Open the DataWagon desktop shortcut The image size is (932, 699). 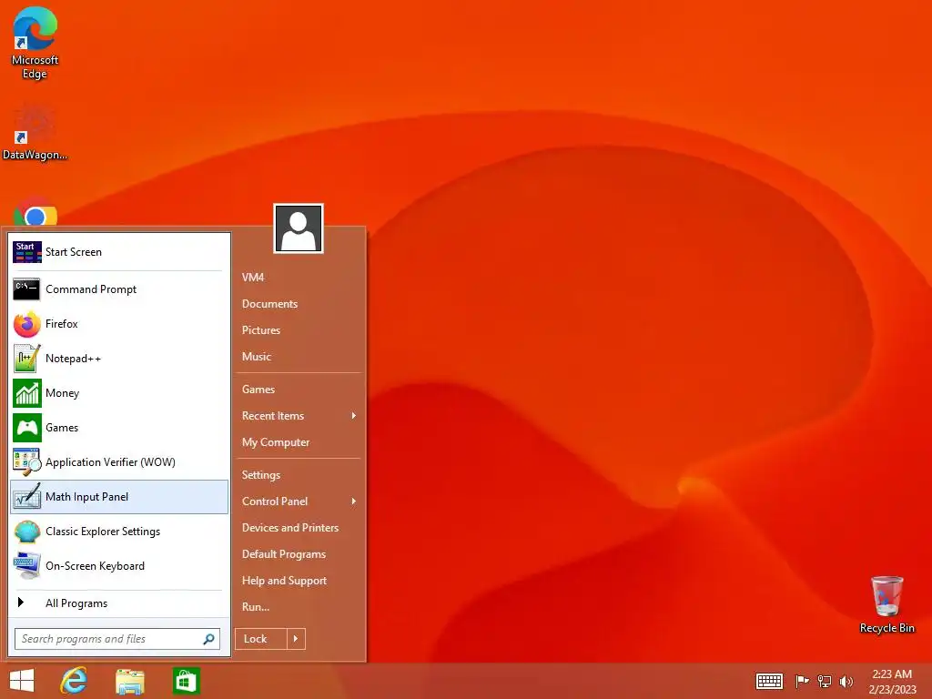point(35,131)
